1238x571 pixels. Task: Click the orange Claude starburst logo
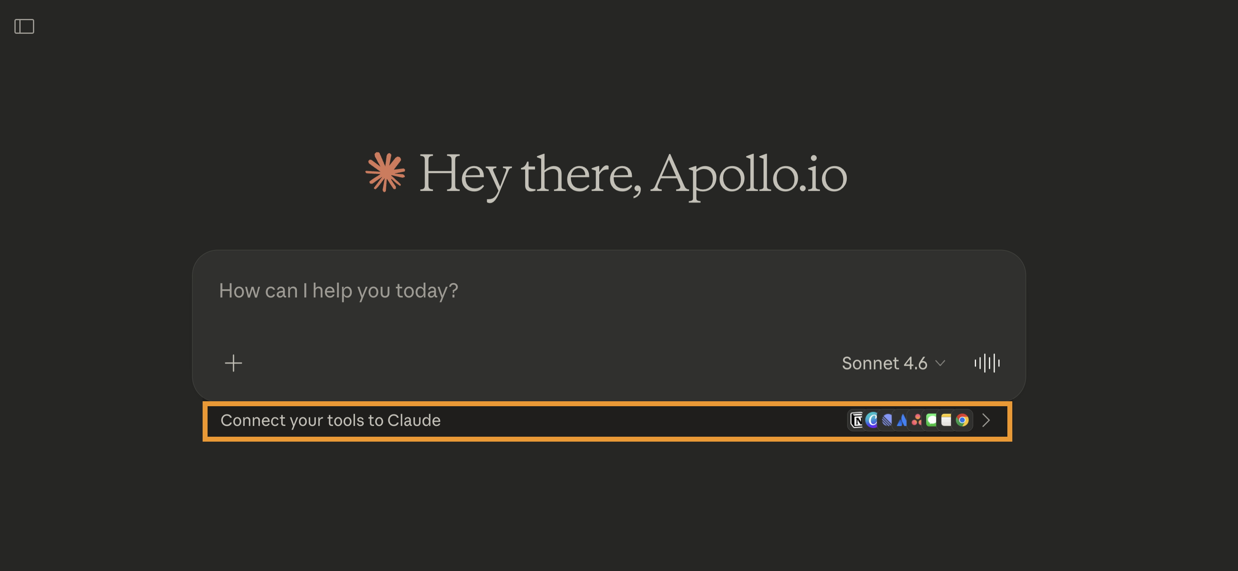click(x=385, y=172)
